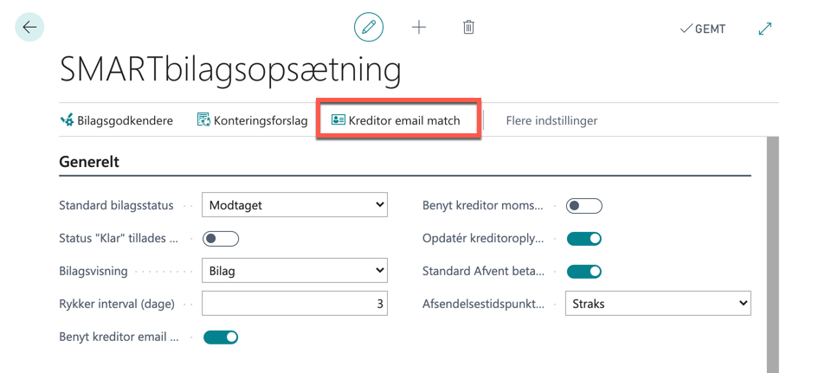Open the Flere indstillinger menu
Image resolution: width=838 pixels, height=373 pixels.
[x=551, y=121]
